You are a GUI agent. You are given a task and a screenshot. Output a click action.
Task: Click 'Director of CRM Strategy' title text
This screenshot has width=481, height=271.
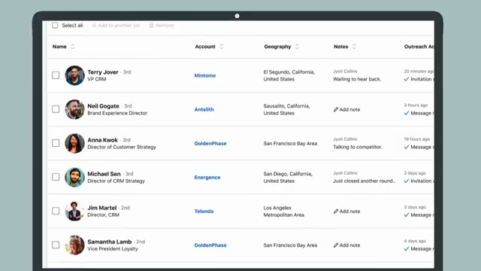pyautogui.click(x=116, y=181)
